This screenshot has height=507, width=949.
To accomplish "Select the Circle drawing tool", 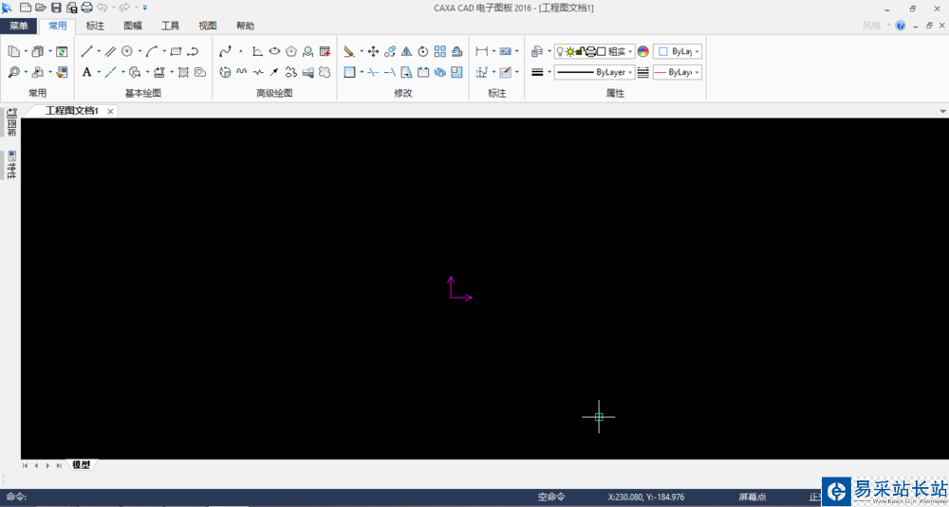I will pos(127,51).
